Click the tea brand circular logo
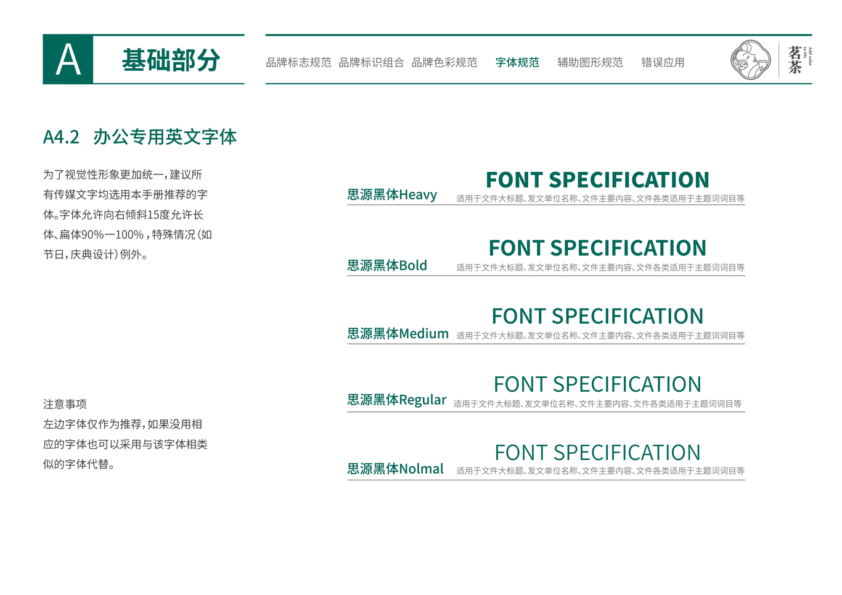This screenshot has height=595, width=842. pyautogui.click(x=751, y=60)
